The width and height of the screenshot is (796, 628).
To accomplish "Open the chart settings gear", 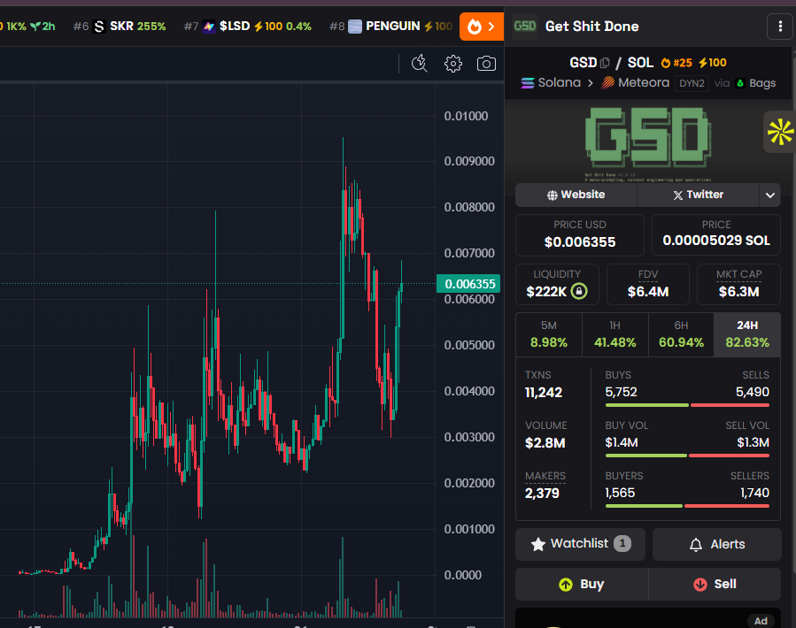I will pos(452,64).
